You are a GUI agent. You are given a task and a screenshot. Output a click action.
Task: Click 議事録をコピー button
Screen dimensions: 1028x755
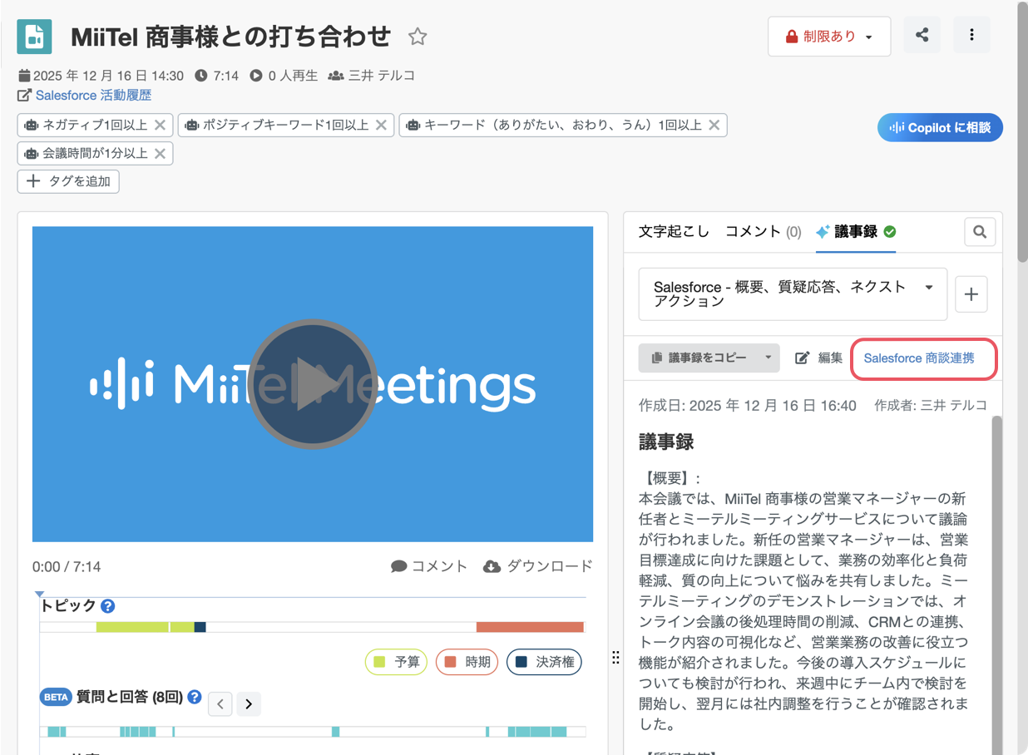[x=699, y=358]
